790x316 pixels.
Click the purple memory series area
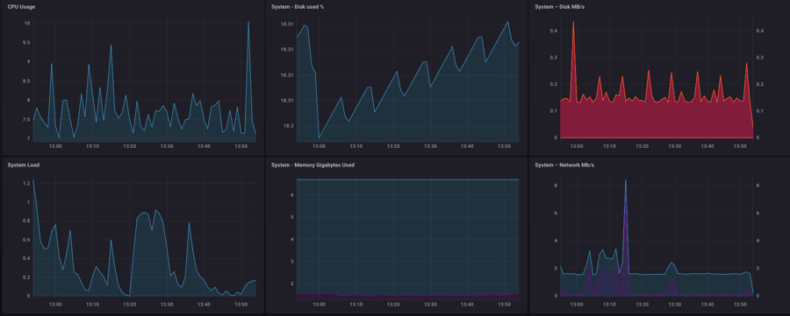pos(408,298)
